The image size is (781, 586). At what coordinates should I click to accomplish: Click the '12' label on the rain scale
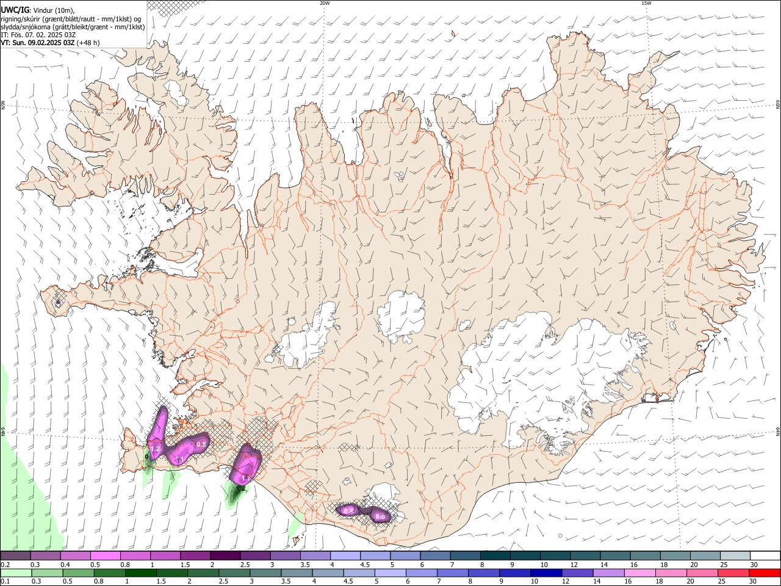(565, 582)
